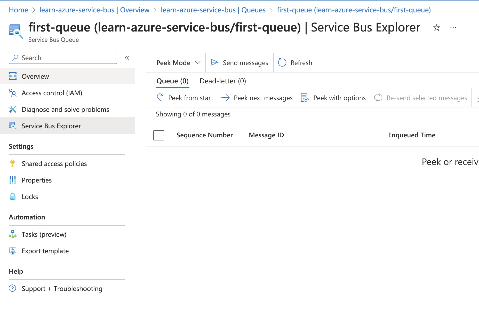Sort by Sequence Number column header
This screenshot has width=479, height=332.
pyautogui.click(x=205, y=135)
